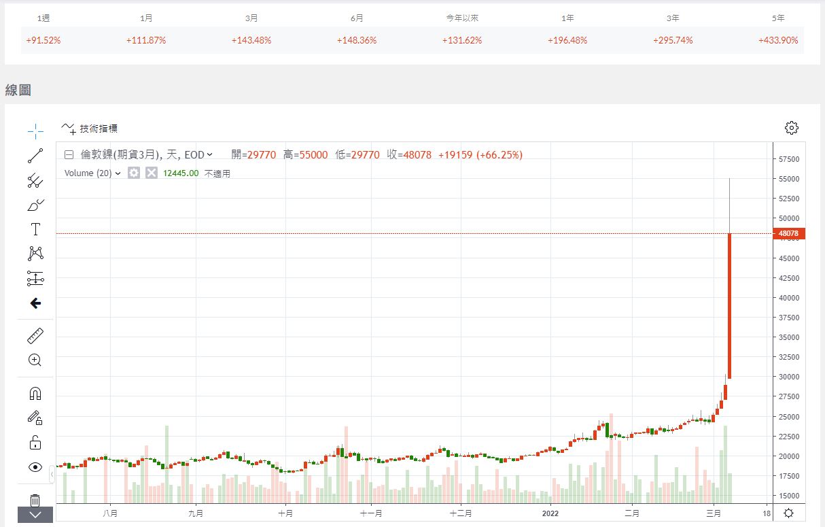Viewport: 825px width, 527px height.
Task: Choose the pitchfork drawing tool
Action: pyautogui.click(x=35, y=180)
